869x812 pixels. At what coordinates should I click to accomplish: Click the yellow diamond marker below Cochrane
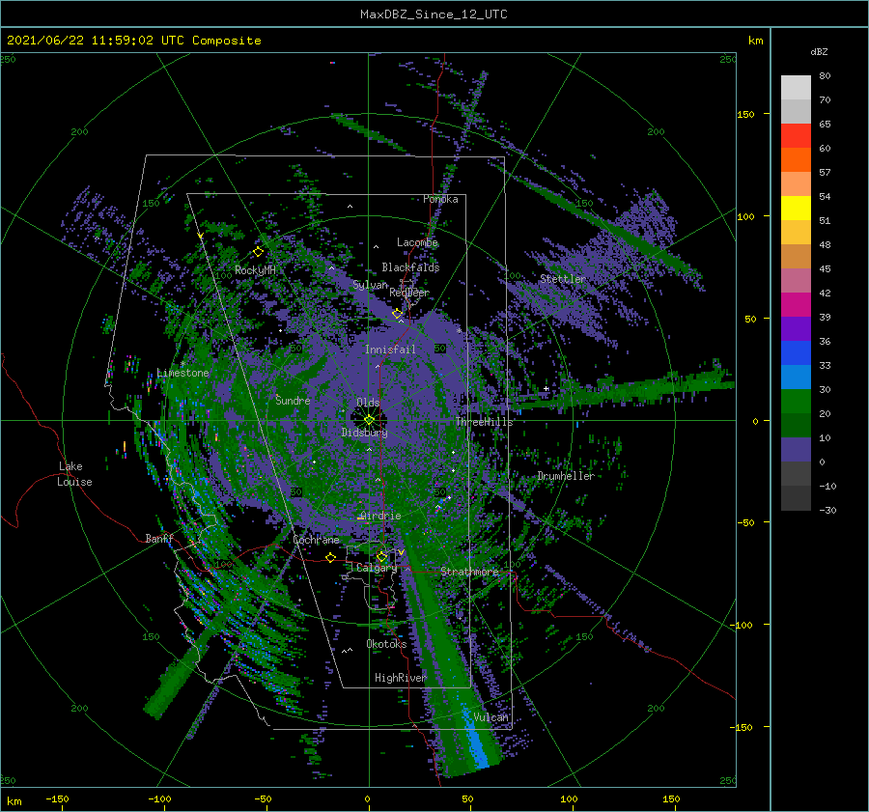click(x=330, y=557)
